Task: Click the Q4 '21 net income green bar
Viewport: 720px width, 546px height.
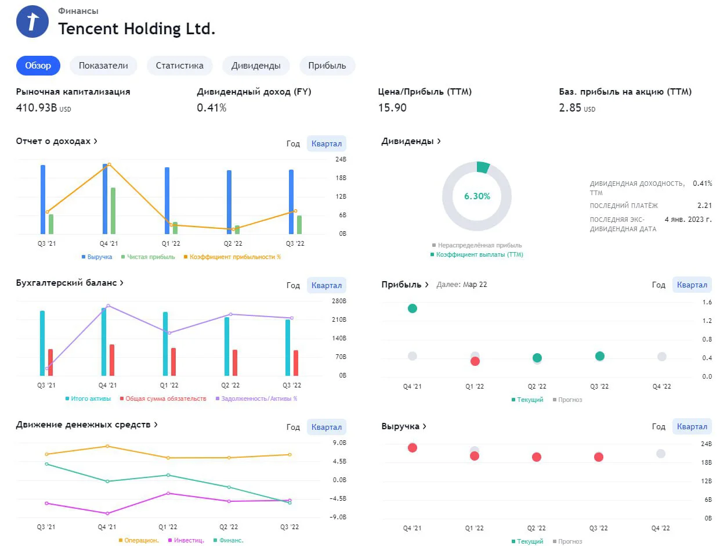Action: [113, 211]
